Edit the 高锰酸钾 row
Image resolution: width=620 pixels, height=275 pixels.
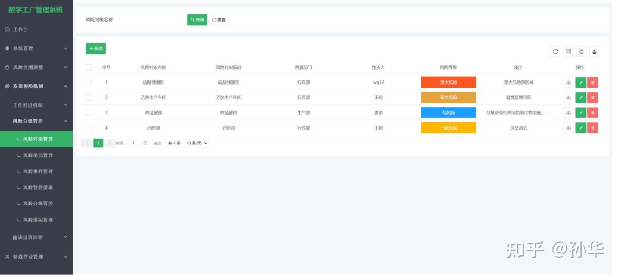coord(581,113)
